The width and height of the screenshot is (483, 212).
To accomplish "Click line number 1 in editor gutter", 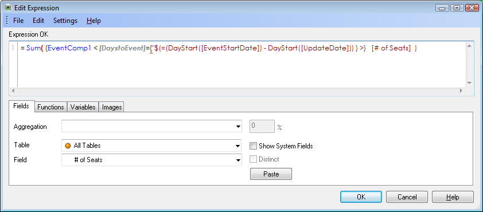I will tap(13, 48).
